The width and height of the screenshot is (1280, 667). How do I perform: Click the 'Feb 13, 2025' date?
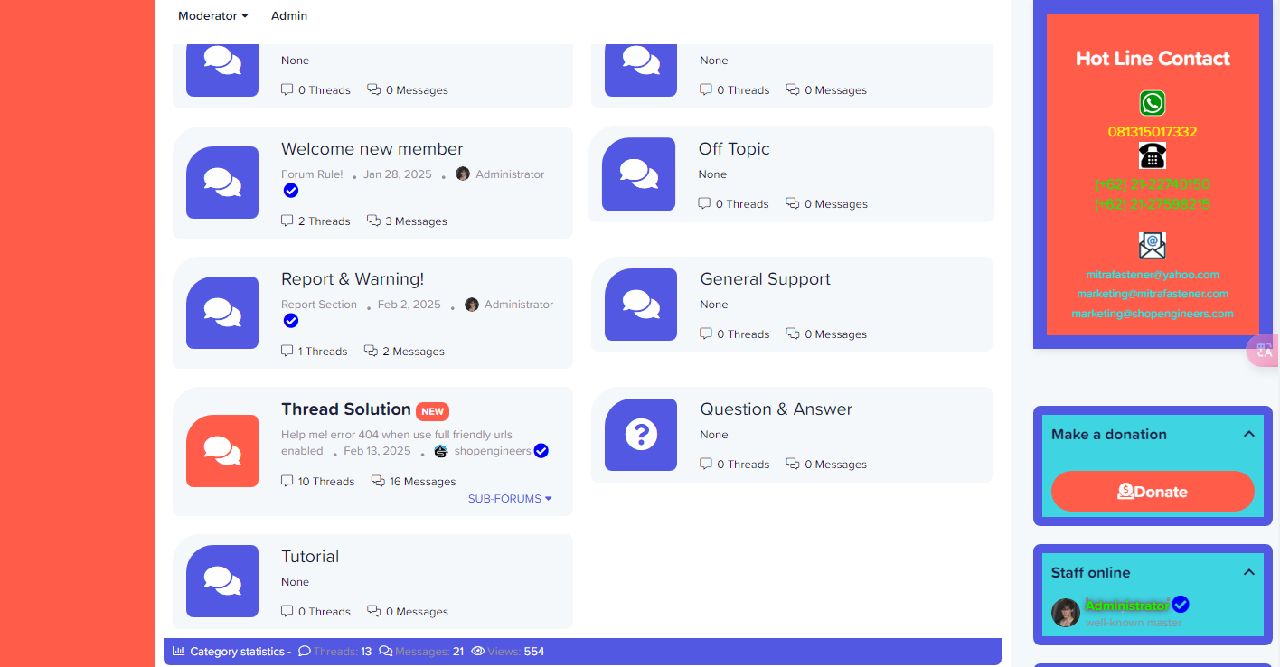(x=377, y=451)
